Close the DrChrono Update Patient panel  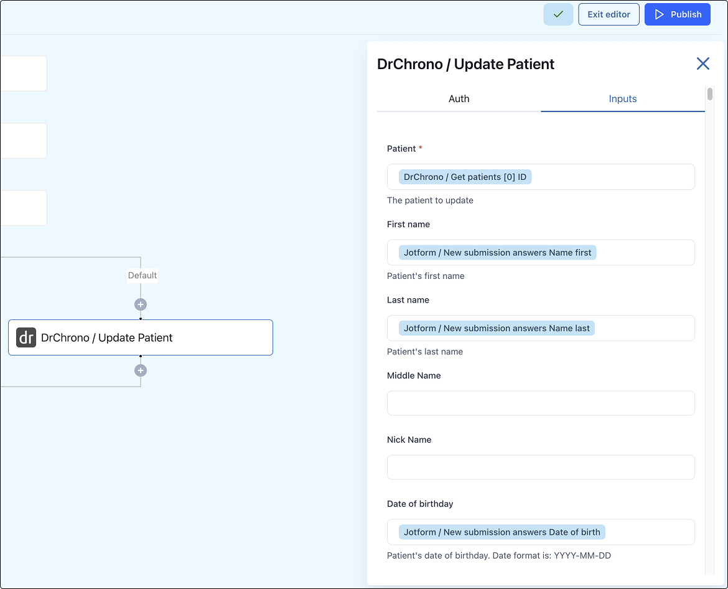(703, 64)
